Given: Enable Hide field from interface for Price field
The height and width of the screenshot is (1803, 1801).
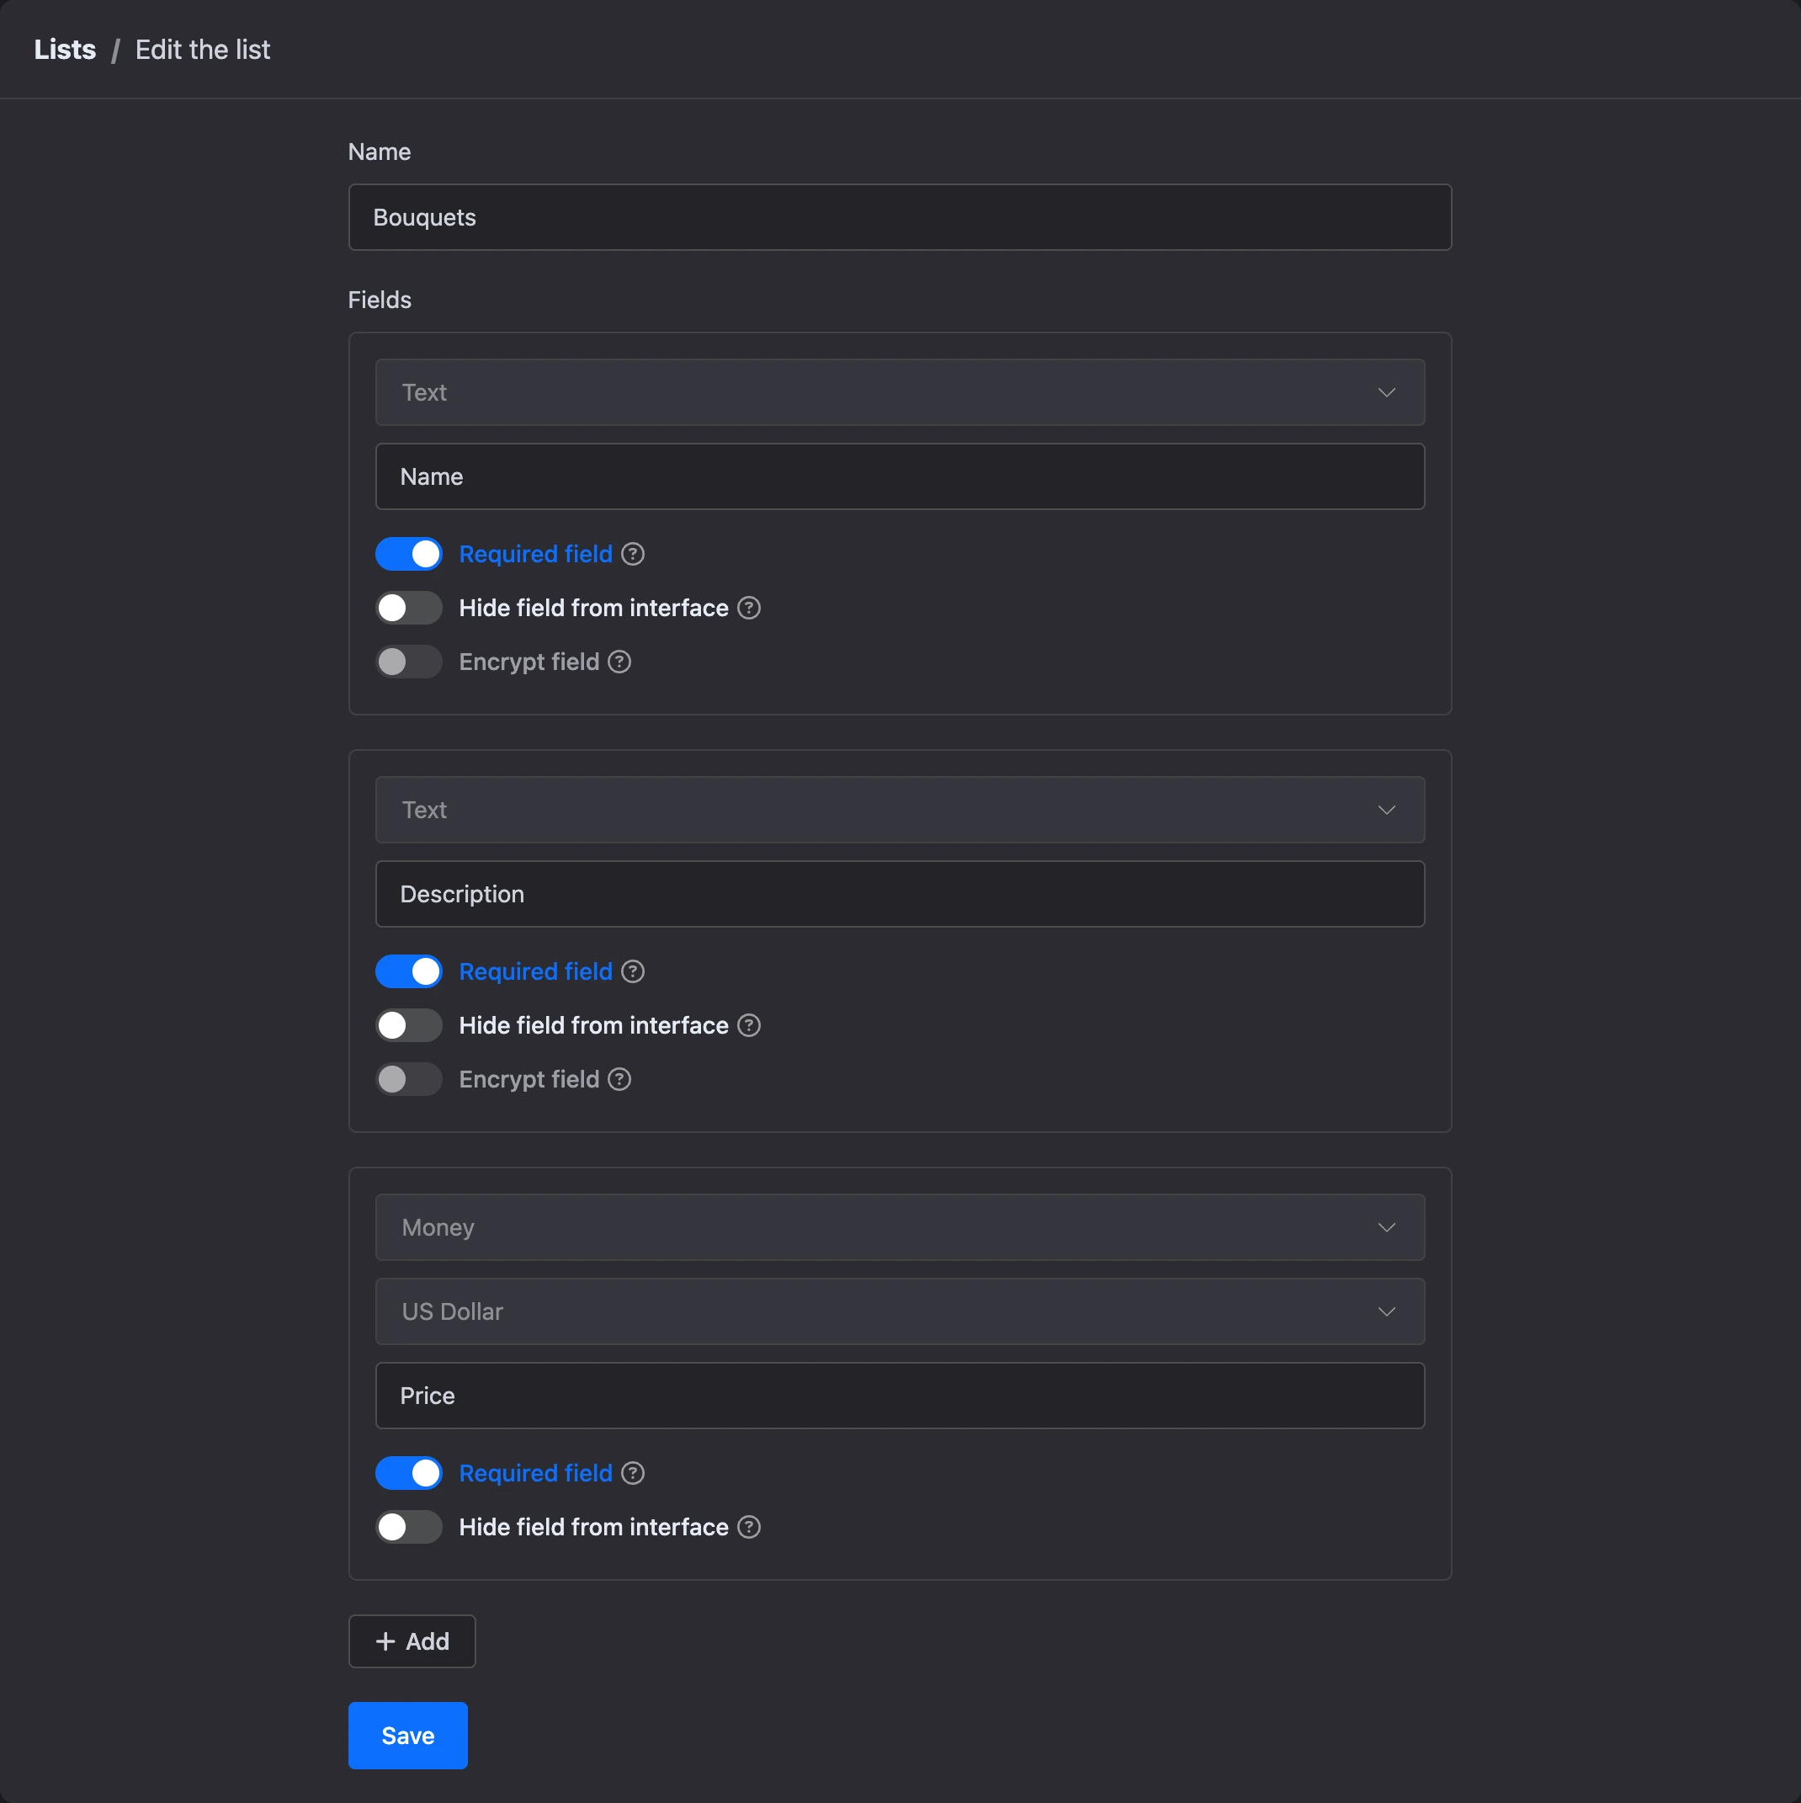Looking at the screenshot, I should (409, 1527).
